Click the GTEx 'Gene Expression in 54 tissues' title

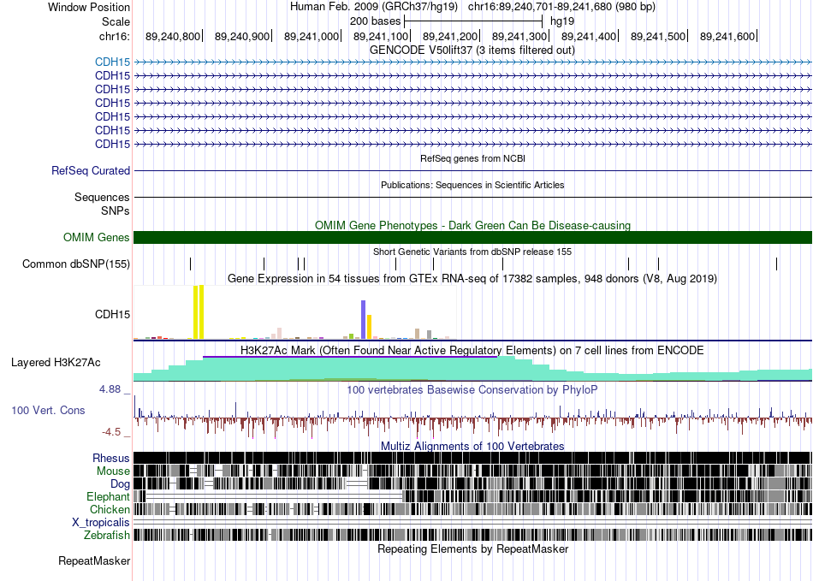472,279
